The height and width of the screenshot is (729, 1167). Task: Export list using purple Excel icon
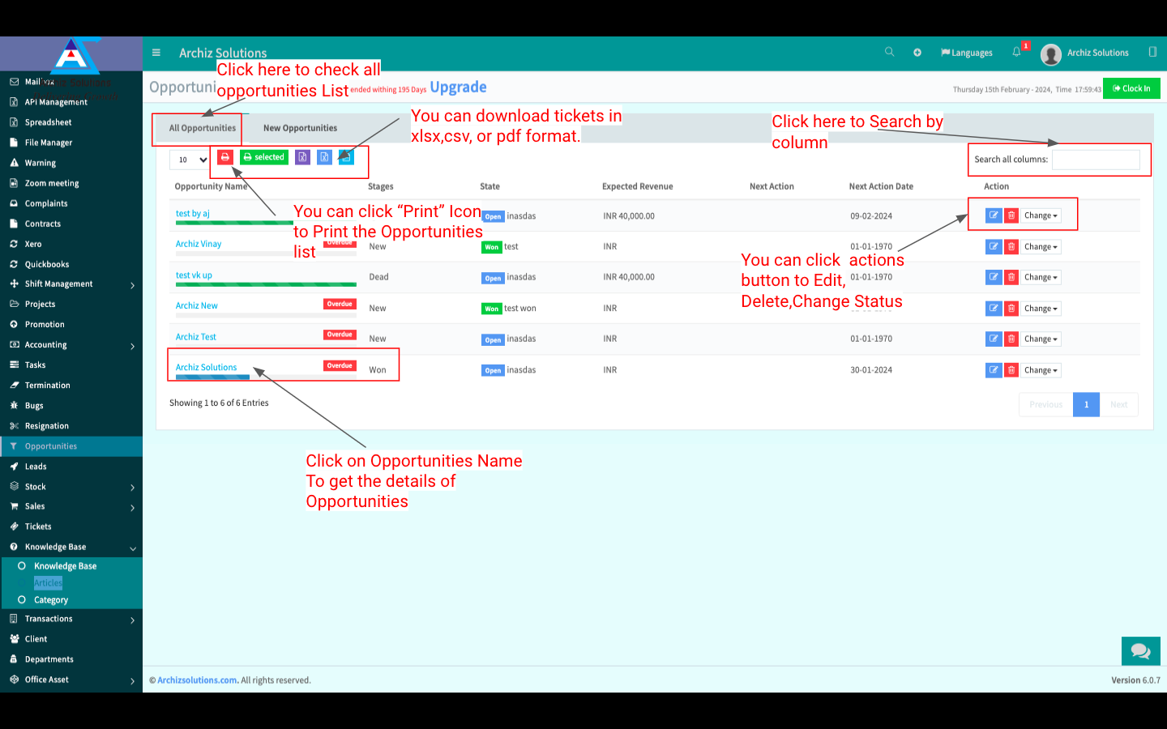[x=302, y=157]
